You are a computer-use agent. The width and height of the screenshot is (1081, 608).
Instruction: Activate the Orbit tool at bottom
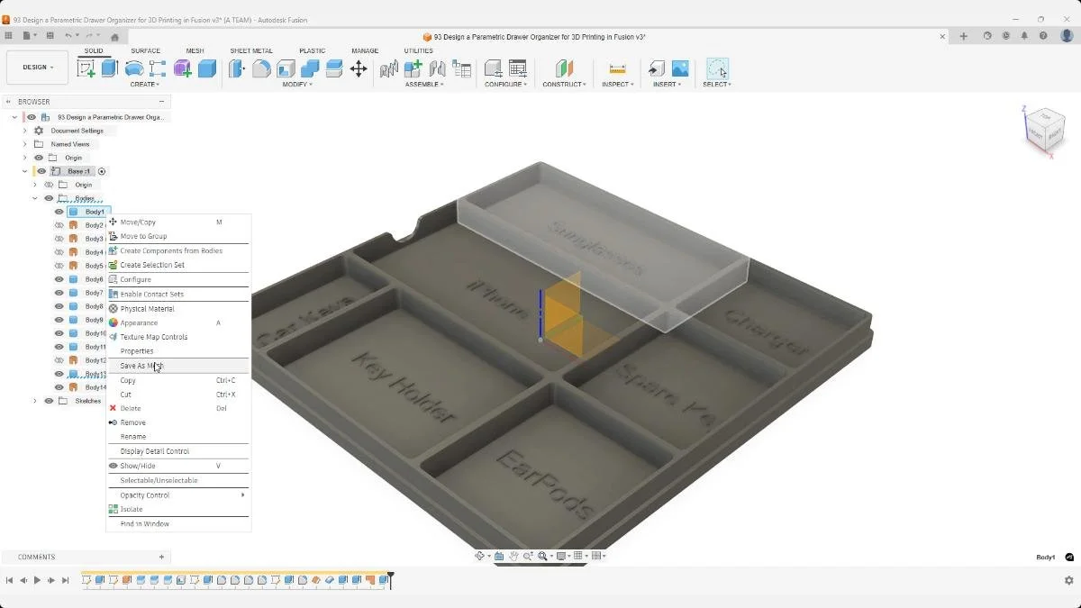click(x=481, y=556)
